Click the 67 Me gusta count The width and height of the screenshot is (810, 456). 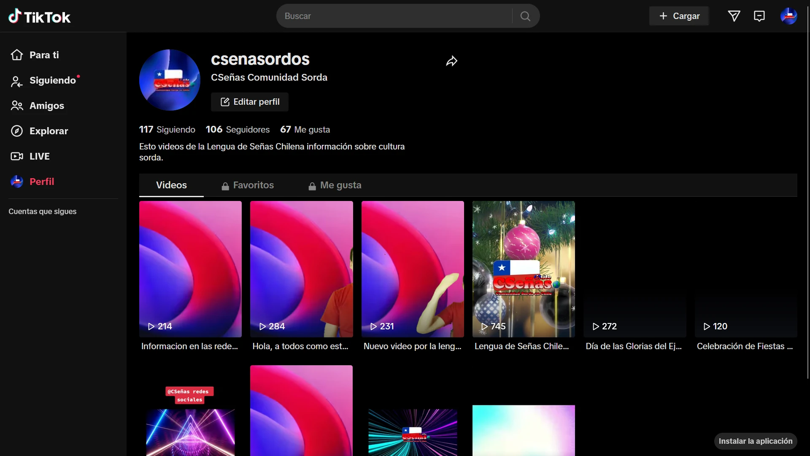305,130
